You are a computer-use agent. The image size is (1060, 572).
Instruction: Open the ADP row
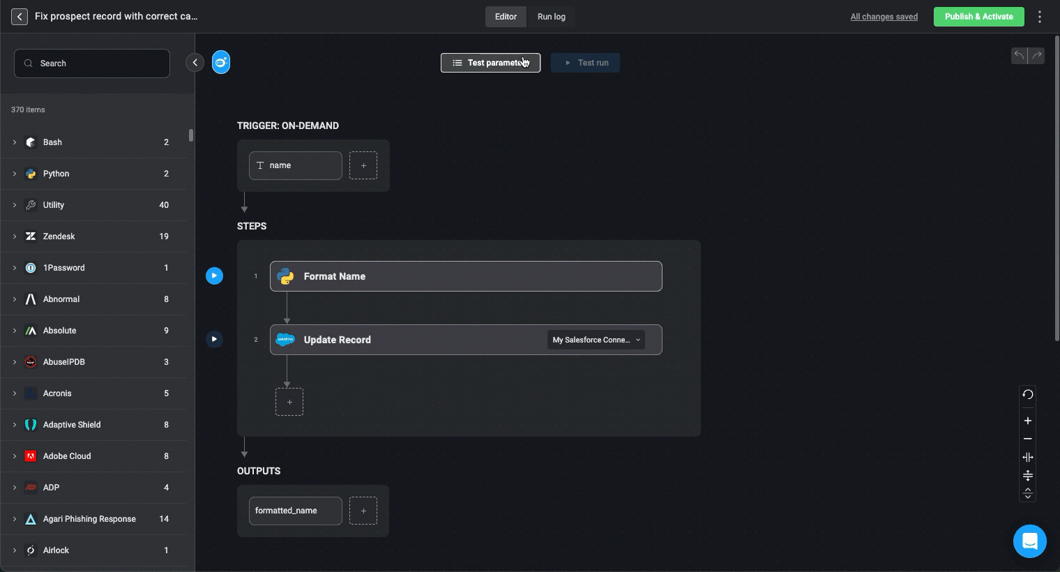click(94, 488)
